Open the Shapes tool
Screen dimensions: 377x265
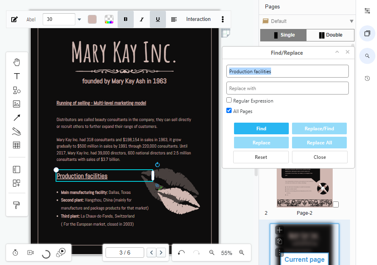[x=17, y=90]
